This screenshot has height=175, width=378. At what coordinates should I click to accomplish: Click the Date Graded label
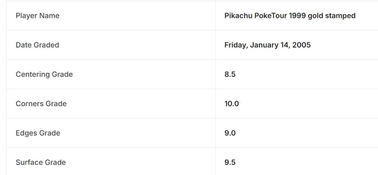coord(37,45)
